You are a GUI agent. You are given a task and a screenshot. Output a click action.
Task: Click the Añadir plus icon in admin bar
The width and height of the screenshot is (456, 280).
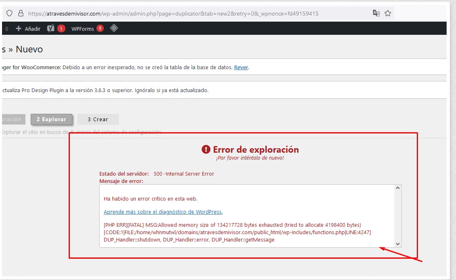19,29
